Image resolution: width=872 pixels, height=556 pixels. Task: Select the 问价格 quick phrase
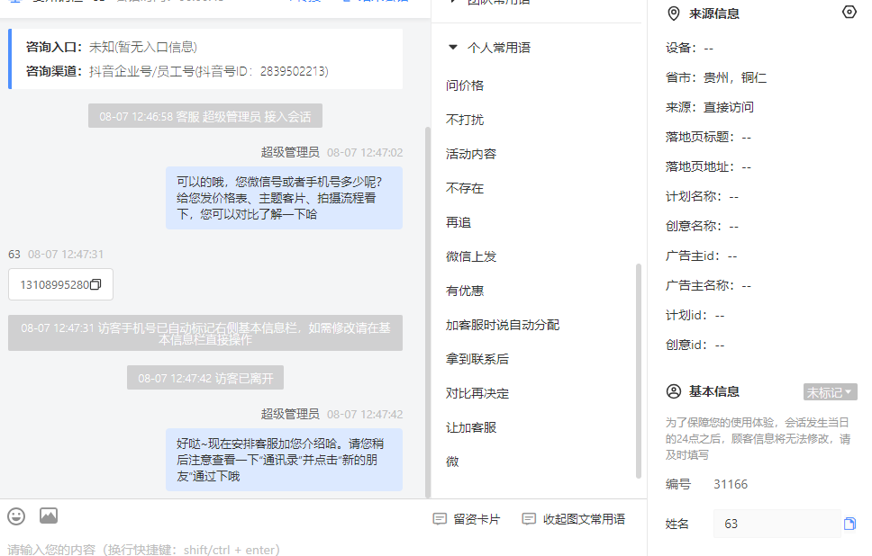(465, 85)
